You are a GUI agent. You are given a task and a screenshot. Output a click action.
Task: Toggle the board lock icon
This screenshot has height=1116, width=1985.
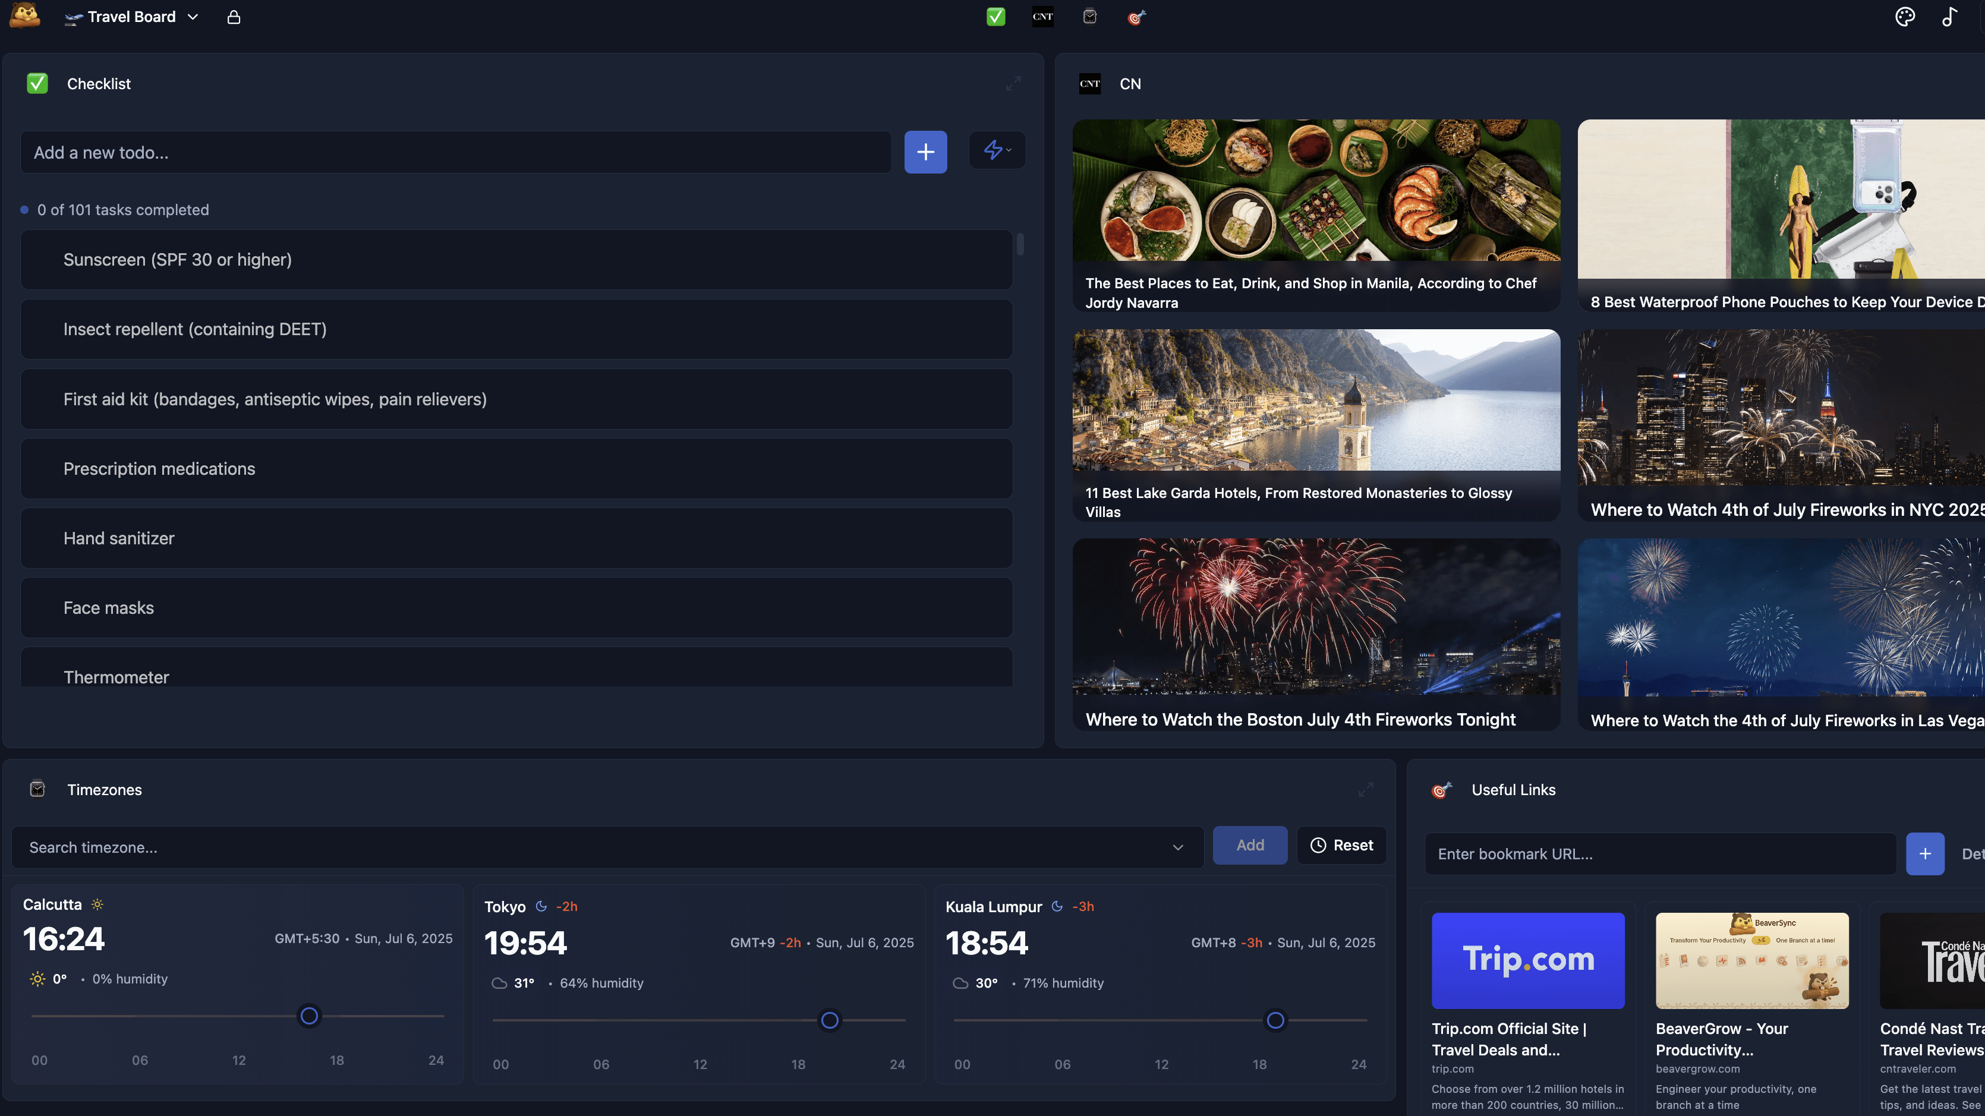point(234,17)
